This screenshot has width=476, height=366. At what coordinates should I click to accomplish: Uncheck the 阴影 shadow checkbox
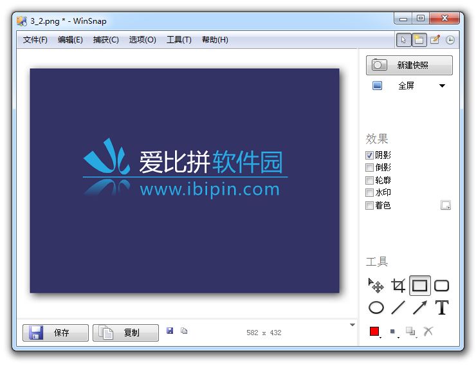[x=369, y=156]
